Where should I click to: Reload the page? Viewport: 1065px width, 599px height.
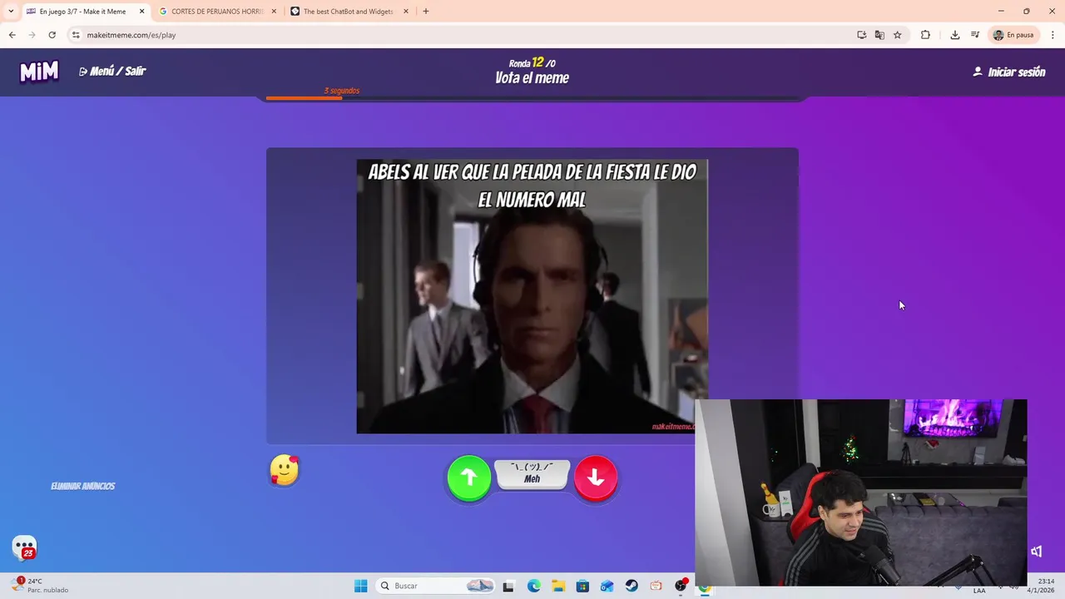(x=52, y=35)
